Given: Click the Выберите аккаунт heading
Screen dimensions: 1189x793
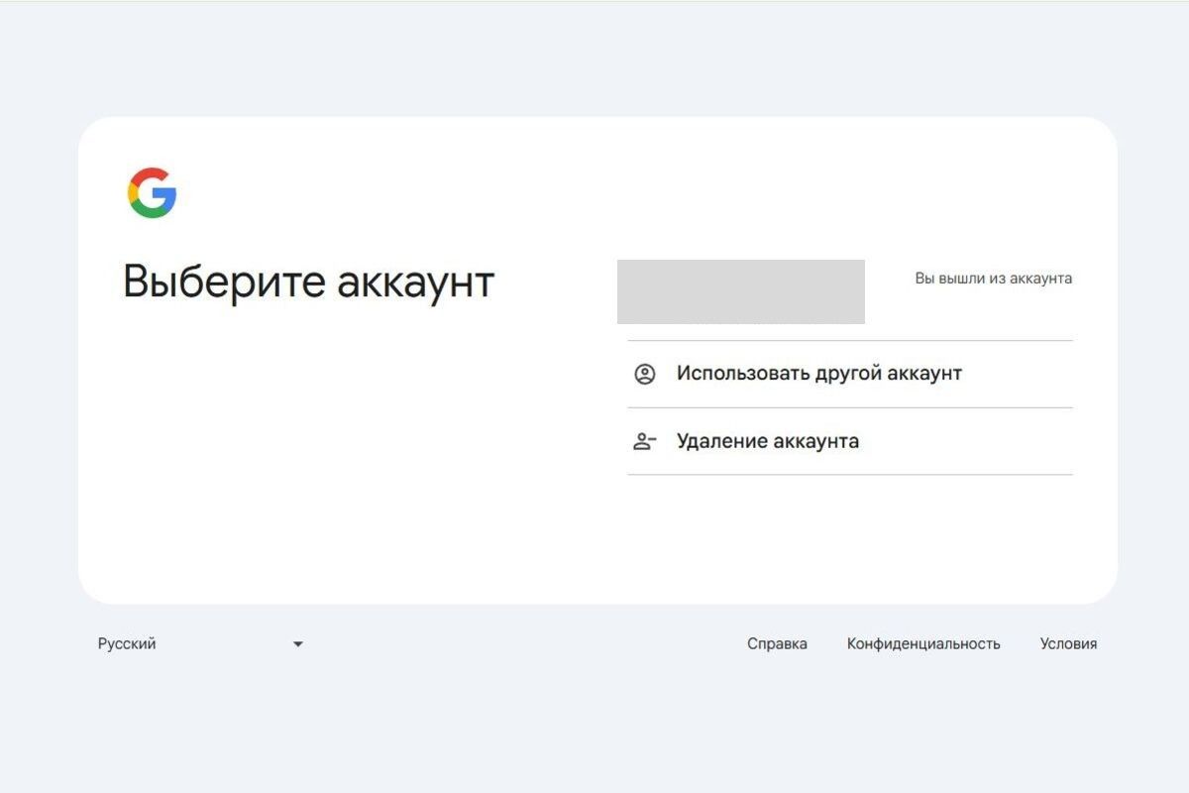Looking at the screenshot, I should coord(310,283).
